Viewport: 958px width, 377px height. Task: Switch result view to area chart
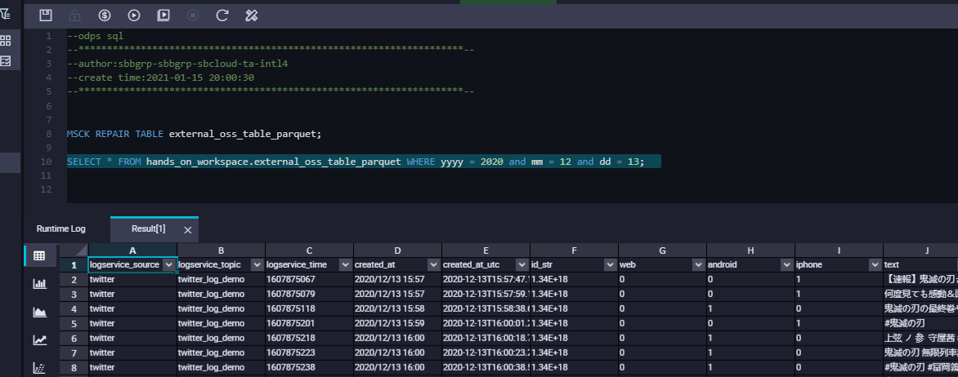pyautogui.click(x=40, y=313)
